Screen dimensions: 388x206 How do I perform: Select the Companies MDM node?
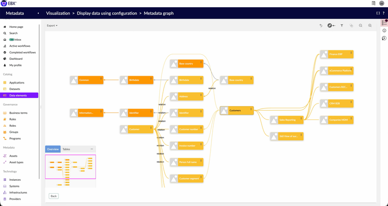click(x=337, y=120)
